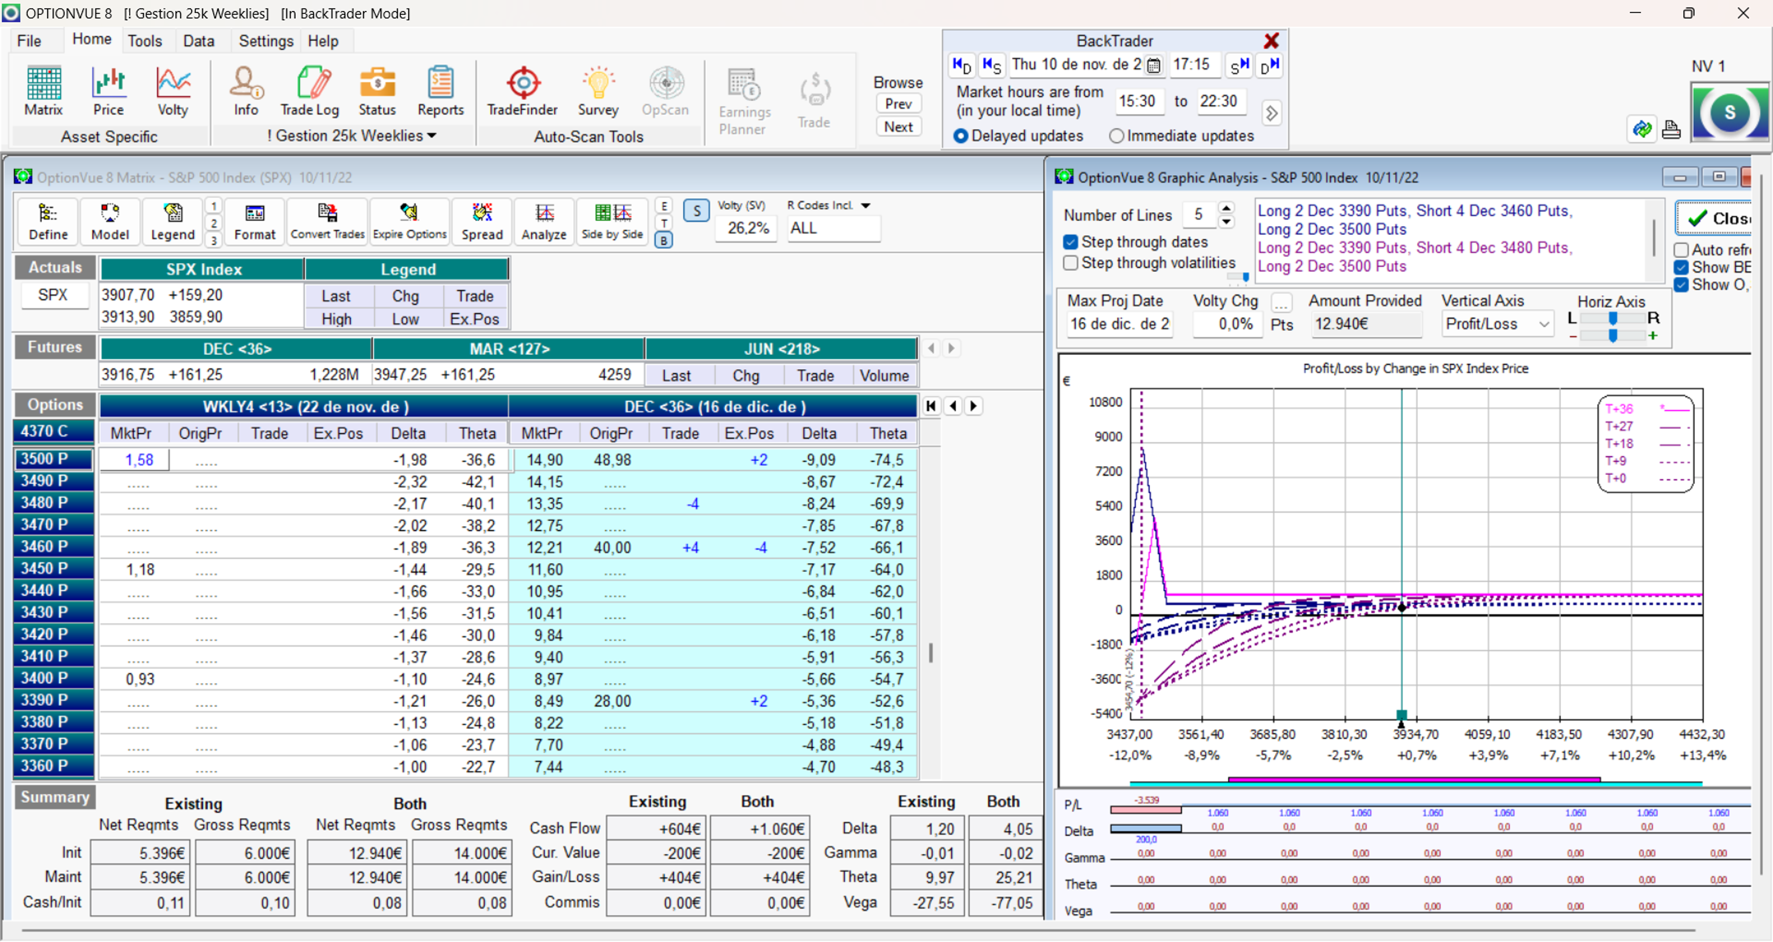Show next futures months arrow
The width and height of the screenshot is (1773, 942).
951,348
